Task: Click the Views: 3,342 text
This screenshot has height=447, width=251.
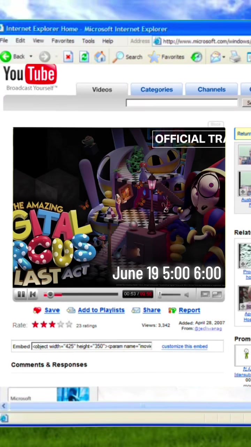Action: tap(156, 325)
